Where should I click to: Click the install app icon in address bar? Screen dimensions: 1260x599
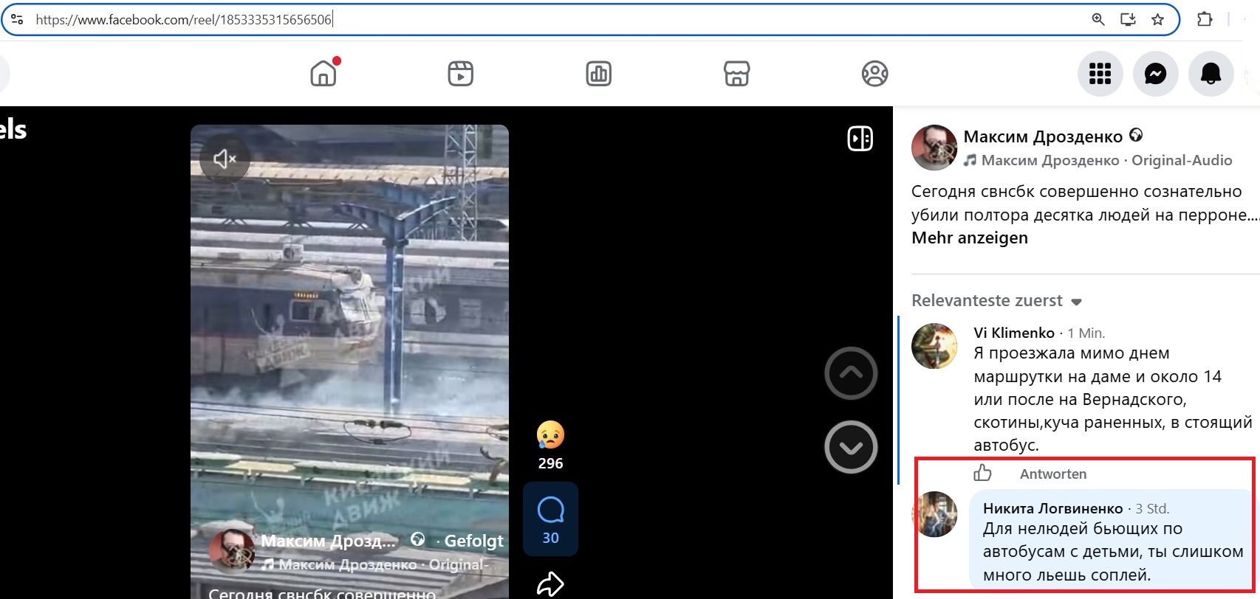coord(1128,20)
